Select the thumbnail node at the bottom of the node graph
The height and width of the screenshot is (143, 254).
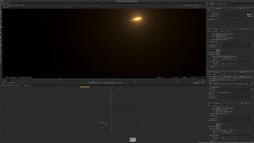(x=133, y=139)
